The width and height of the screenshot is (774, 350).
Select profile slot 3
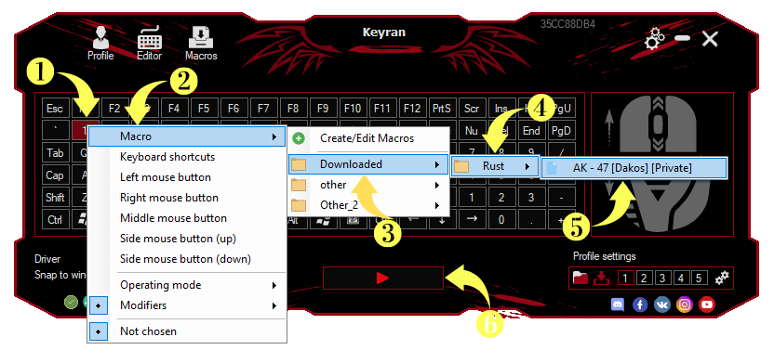click(662, 278)
